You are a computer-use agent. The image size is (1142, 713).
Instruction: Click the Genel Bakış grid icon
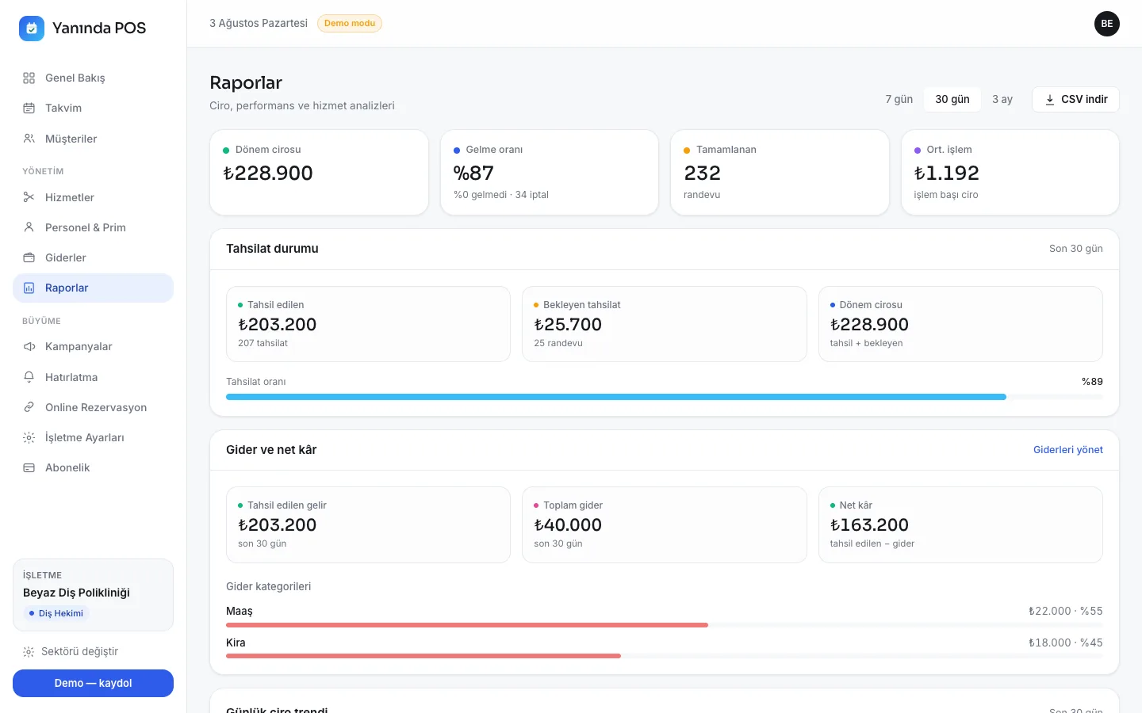coord(29,78)
